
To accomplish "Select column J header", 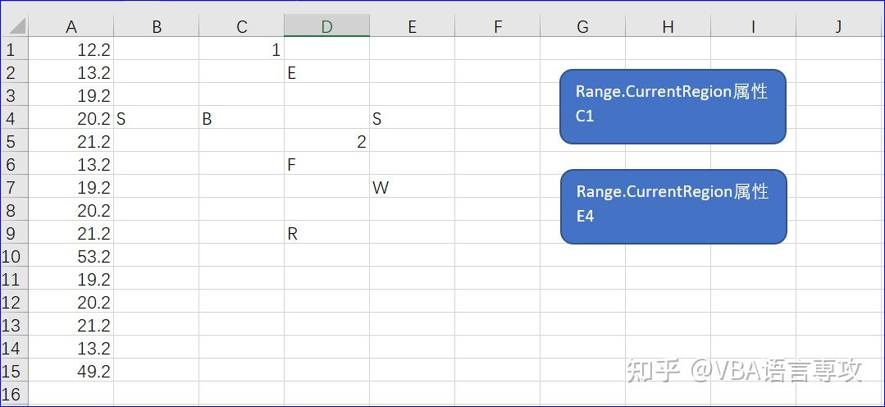I will (838, 27).
